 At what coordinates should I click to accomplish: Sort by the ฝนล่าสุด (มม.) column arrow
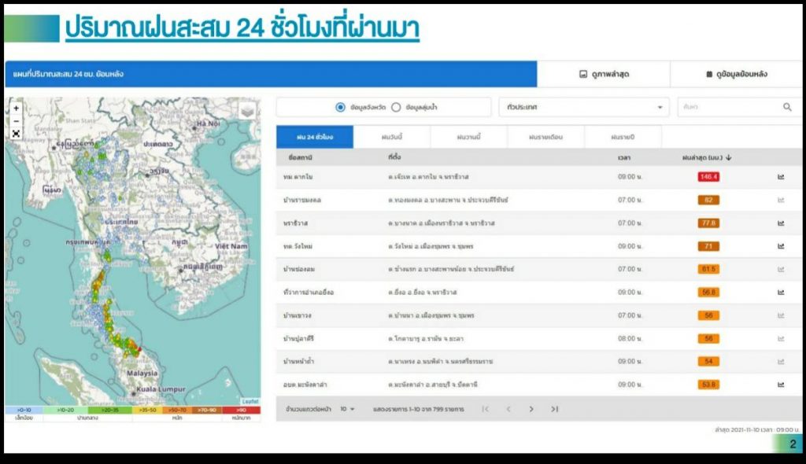tap(729, 158)
